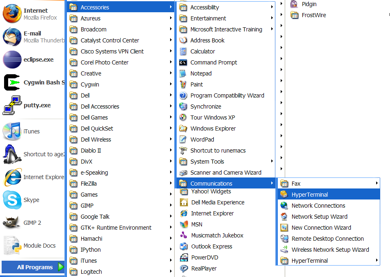Open Cygwin Bash Shell icon
390x277 pixels.
click(12, 82)
